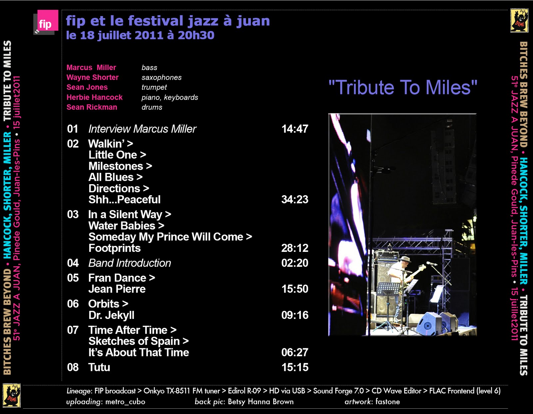Click the duration 15:15
The height and width of the screenshot is (414, 533).
[x=295, y=368]
